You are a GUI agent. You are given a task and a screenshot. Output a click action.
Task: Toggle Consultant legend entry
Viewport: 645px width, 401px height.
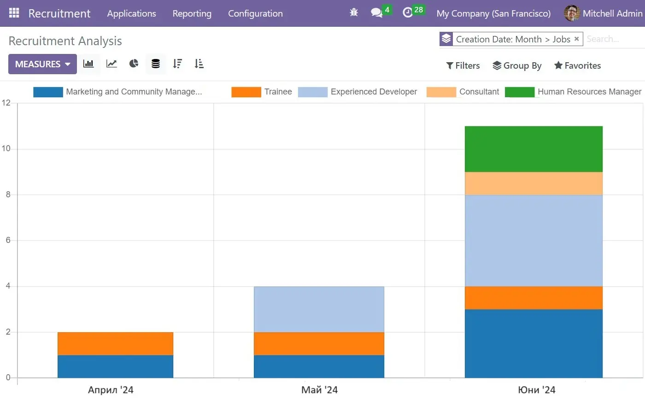point(463,92)
